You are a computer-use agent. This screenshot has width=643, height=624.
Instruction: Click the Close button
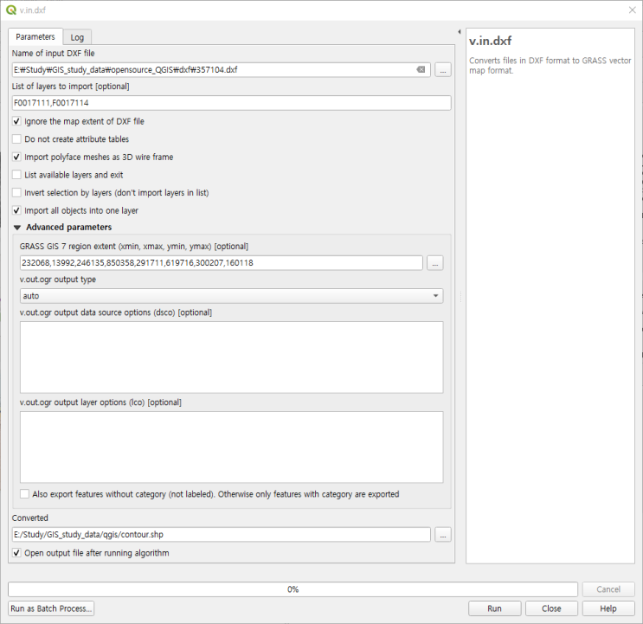[x=551, y=608]
